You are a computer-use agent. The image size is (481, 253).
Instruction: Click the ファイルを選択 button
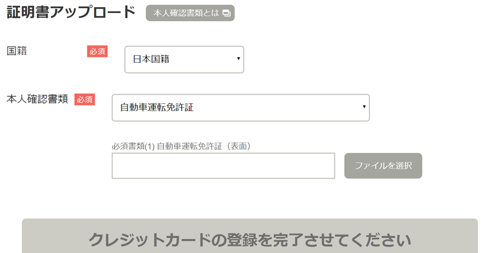pyautogui.click(x=383, y=166)
